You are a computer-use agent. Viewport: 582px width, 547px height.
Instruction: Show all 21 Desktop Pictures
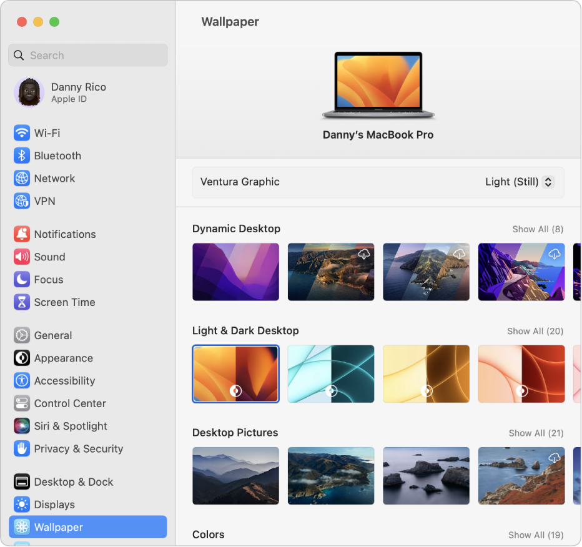coord(536,433)
